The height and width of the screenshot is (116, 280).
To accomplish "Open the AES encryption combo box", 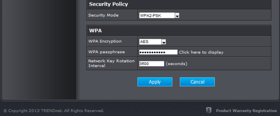I will click(153, 42).
